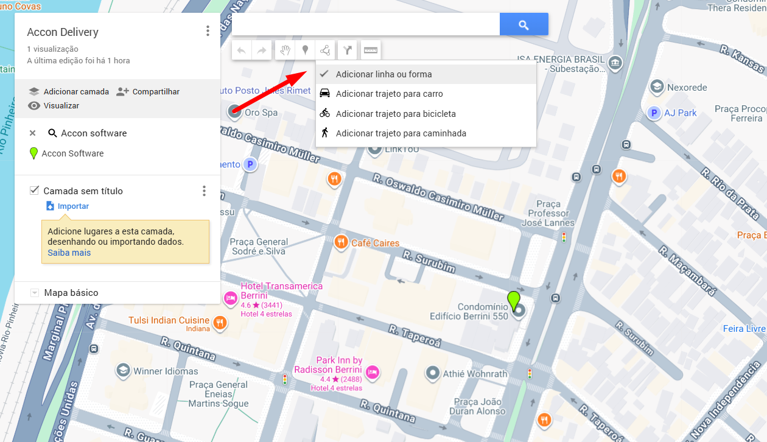Select the add marker tool
The height and width of the screenshot is (442, 767).
coord(305,51)
